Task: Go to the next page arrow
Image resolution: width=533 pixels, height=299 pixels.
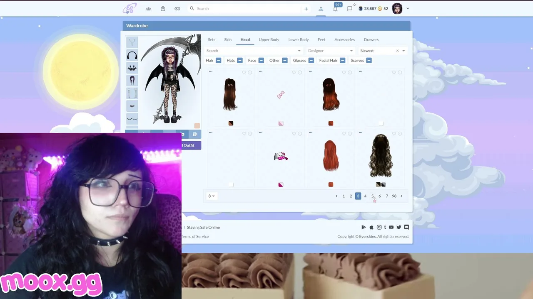Action: (401, 196)
